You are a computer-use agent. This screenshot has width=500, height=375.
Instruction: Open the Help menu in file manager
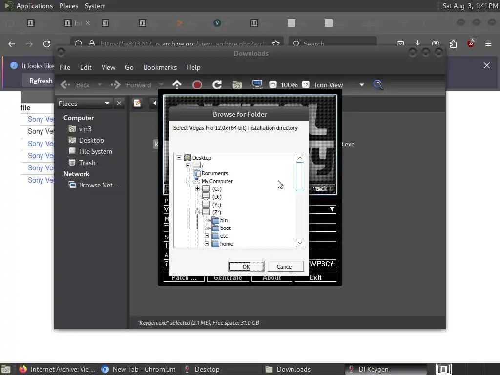tap(193, 67)
